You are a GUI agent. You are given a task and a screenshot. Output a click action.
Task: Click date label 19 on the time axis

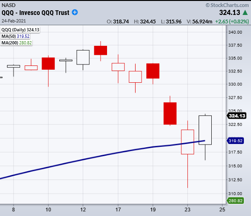tap(153, 209)
